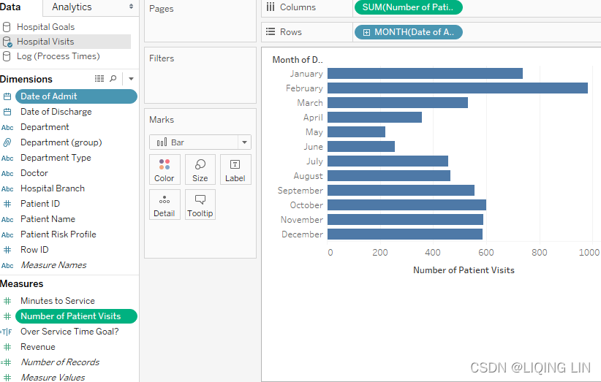Image resolution: width=601 pixels, height=382 pixels.
Task: Click the October row label
Action: pyautogui.click(x=306, y=205)
